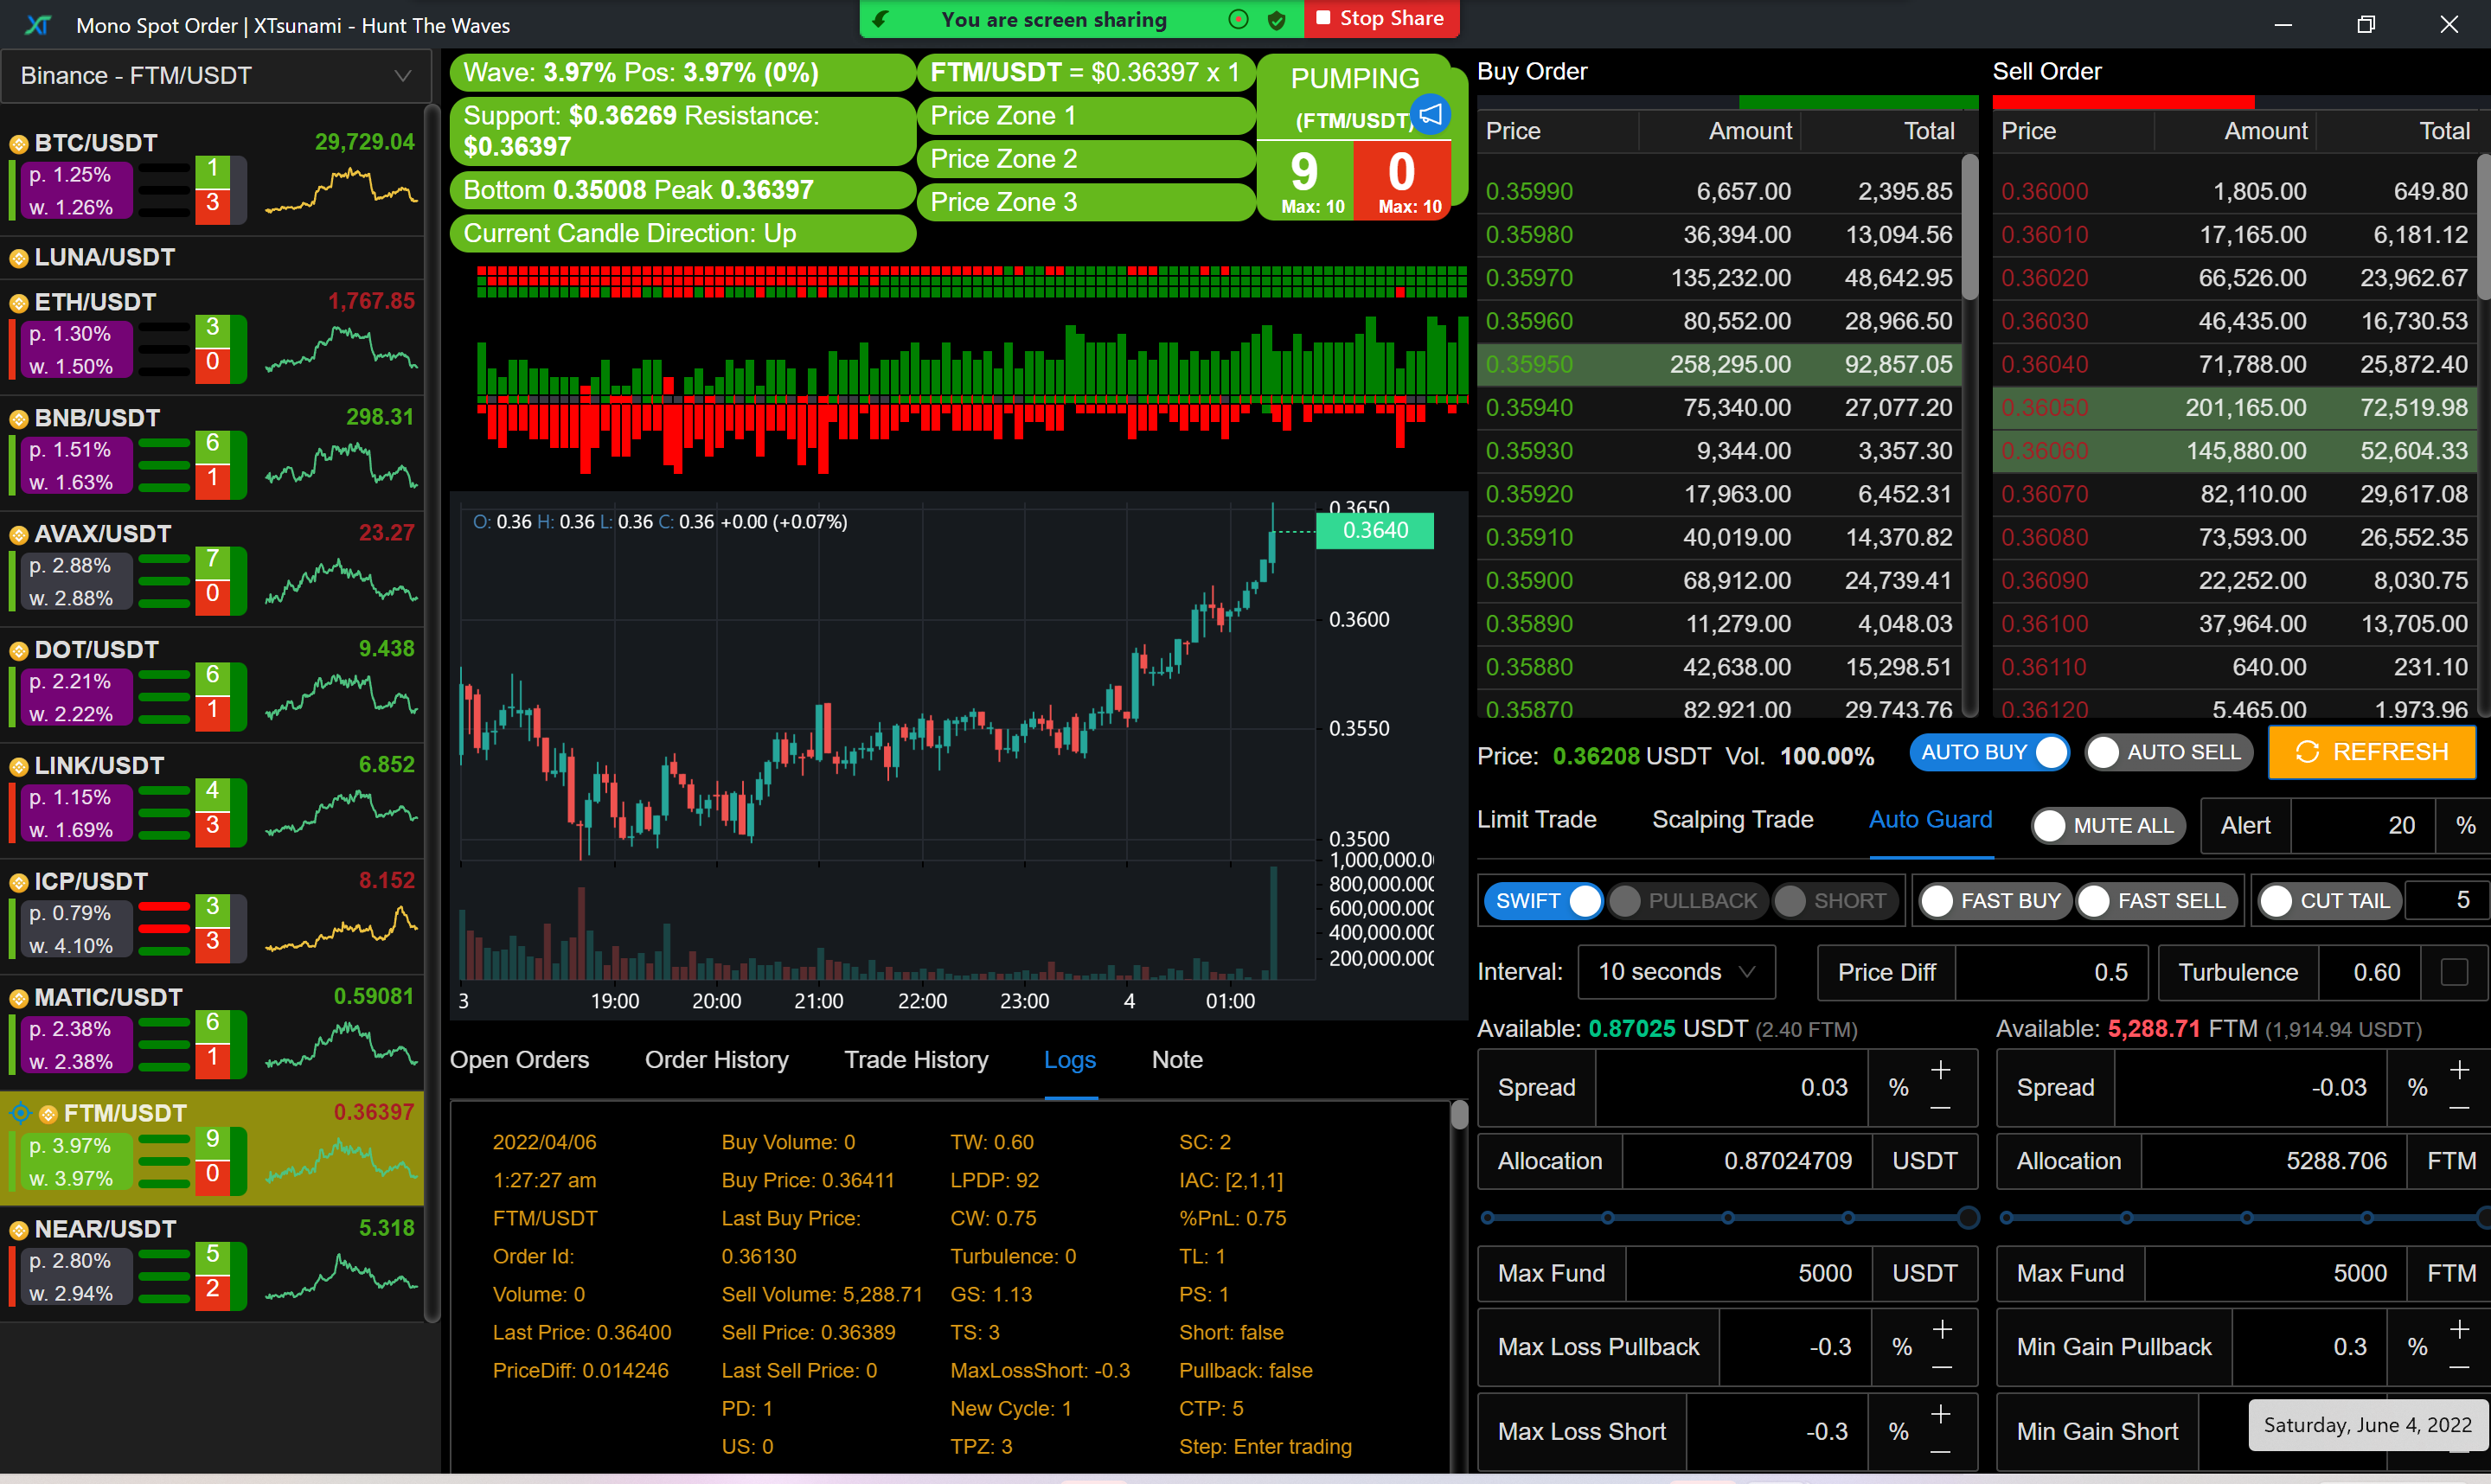Click the ETH/USDT coin icon
2491x1484 pixels.
click(x=18, y=303)
